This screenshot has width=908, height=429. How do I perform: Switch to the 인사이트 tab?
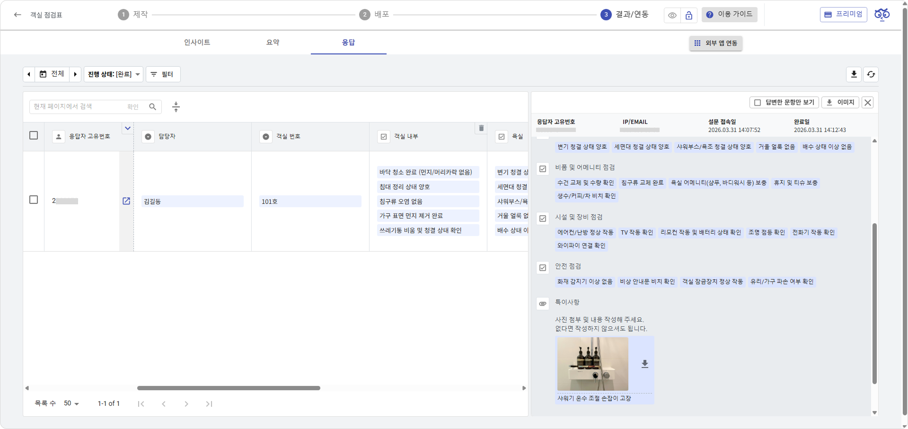tap(197, 43)
